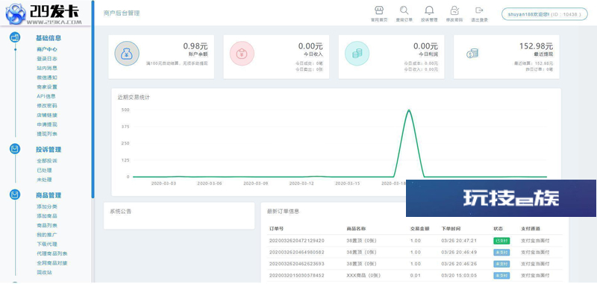Click 未支付 badge for order 20:46:26
This screenshot has width=597, height=284.
[x=501, y=263]
